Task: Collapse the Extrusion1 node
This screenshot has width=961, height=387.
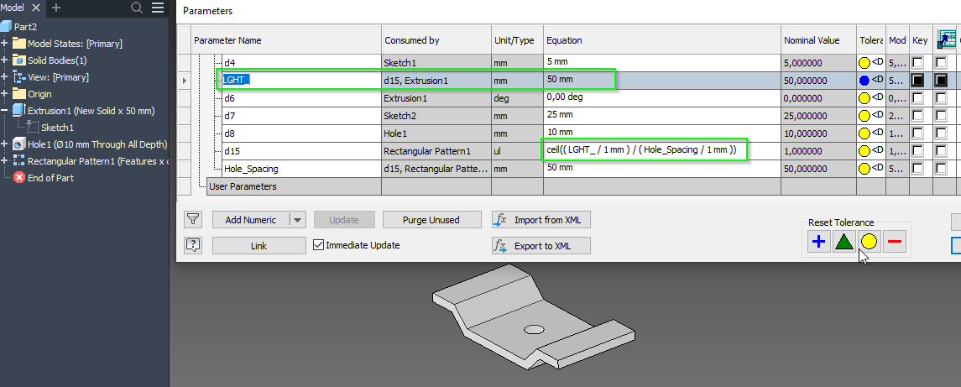Action: [x=4, y=111]
